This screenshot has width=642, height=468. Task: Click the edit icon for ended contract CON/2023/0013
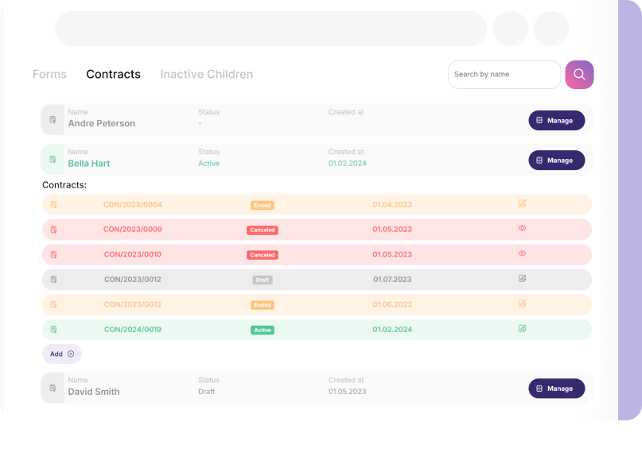522,304
